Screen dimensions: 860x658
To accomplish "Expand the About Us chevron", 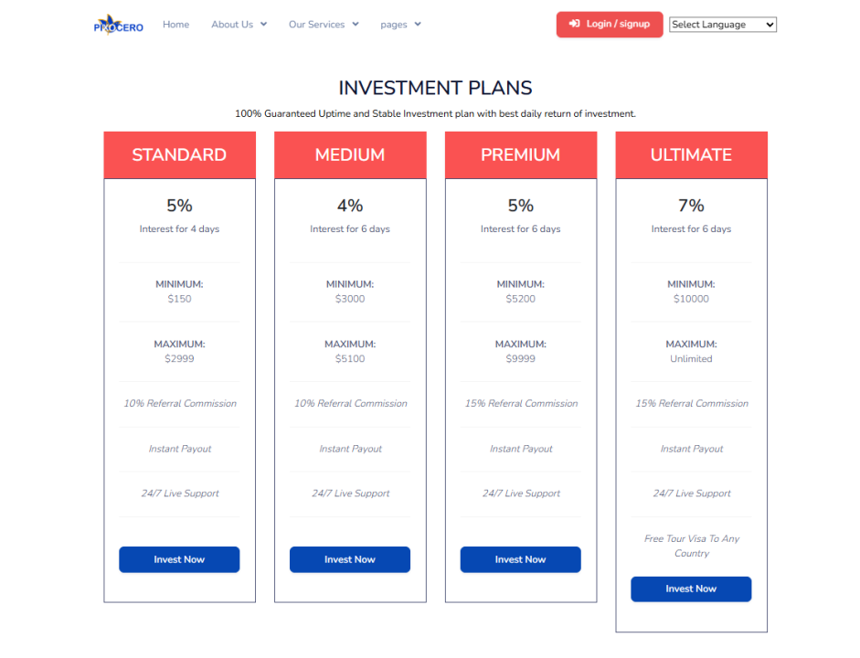I will 264,24.
